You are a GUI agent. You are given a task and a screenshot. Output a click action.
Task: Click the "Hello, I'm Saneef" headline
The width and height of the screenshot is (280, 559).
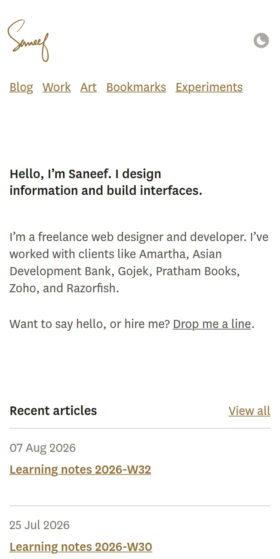pyautogui.click(x=106, y=182)
